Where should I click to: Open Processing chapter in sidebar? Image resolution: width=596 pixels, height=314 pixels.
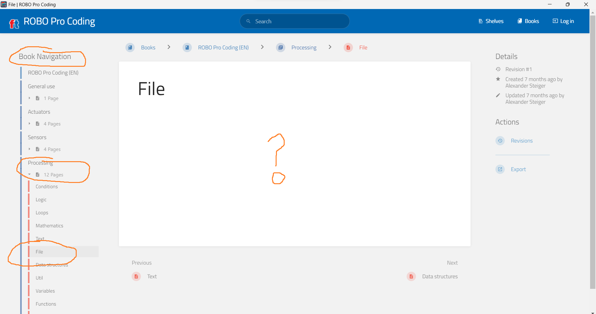pos(40,163)
